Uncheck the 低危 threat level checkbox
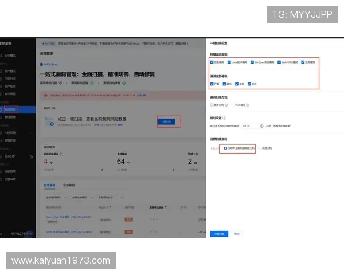Screen dimensions: 344x275 click(x=249, y=84)
